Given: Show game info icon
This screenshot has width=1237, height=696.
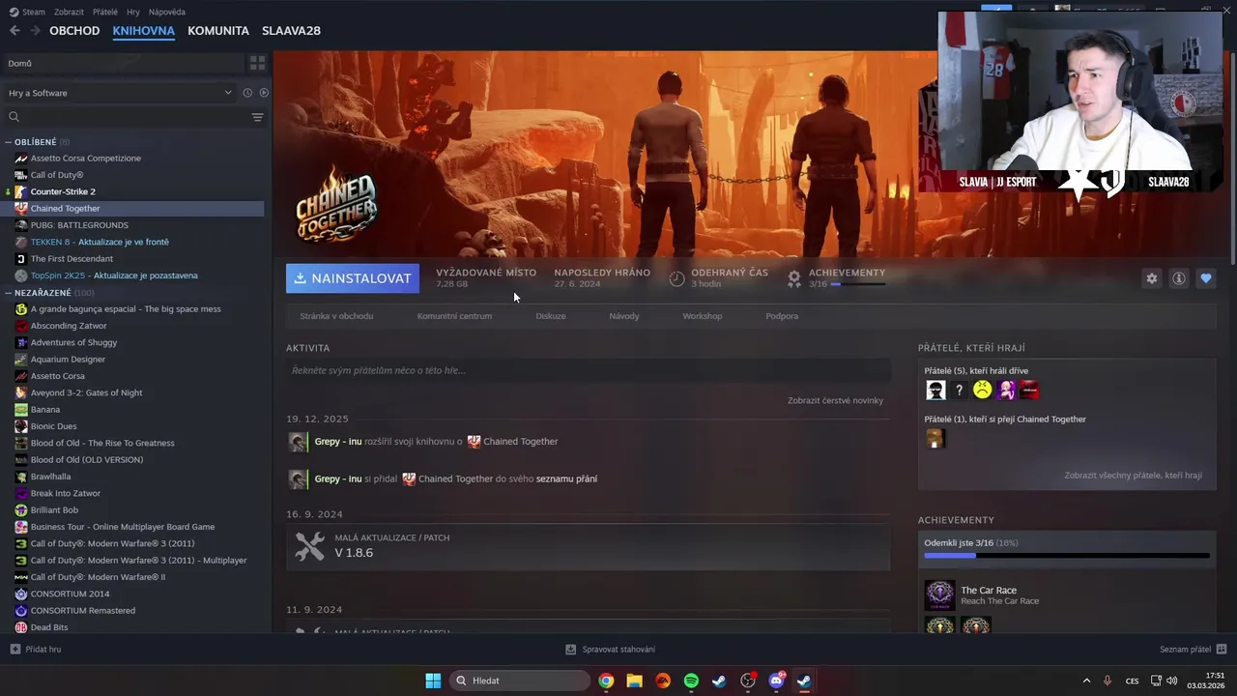Looking at the screenshot, I should tap(1179, 278).
